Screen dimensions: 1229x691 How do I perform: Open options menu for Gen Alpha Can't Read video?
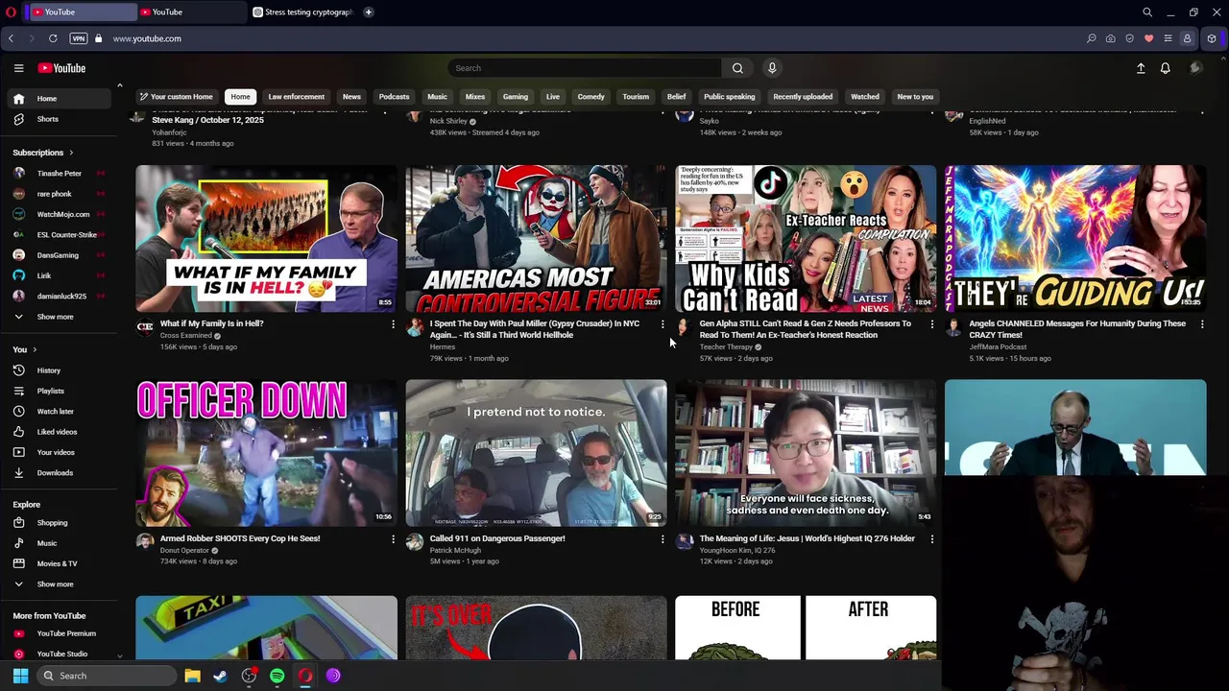[931, 324]
